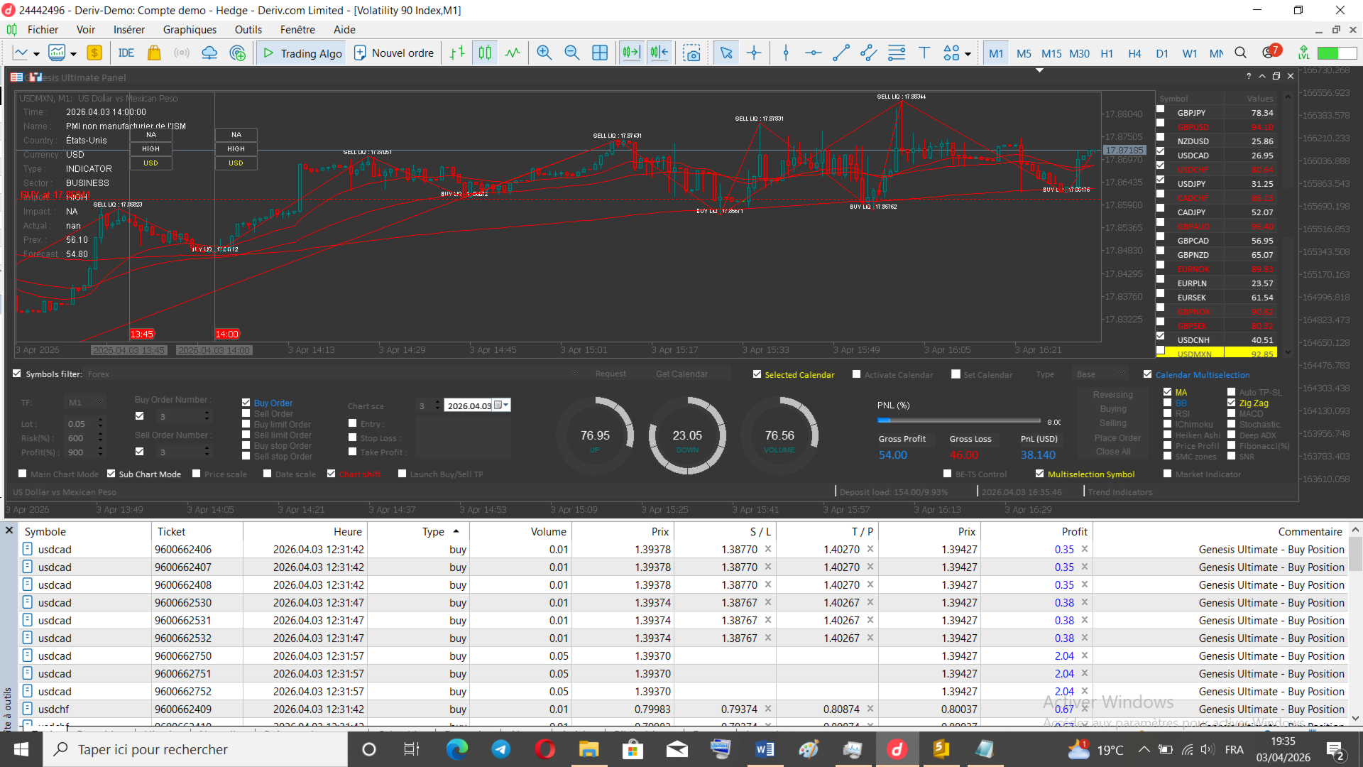This screenshot has width=1363, height=767.
Task: Select the trendline drawing tool
Action: 841,53
